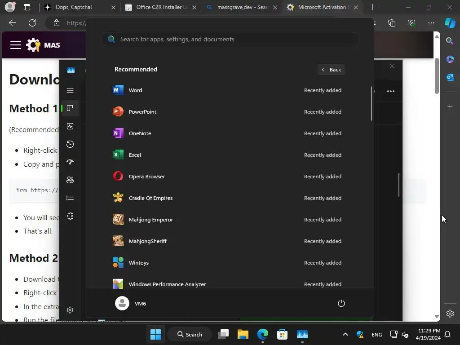Screen dimensions: 460x345
Task: Toggle the Wintoys hamburger navigation menu
Action: (x=70, y=90)
